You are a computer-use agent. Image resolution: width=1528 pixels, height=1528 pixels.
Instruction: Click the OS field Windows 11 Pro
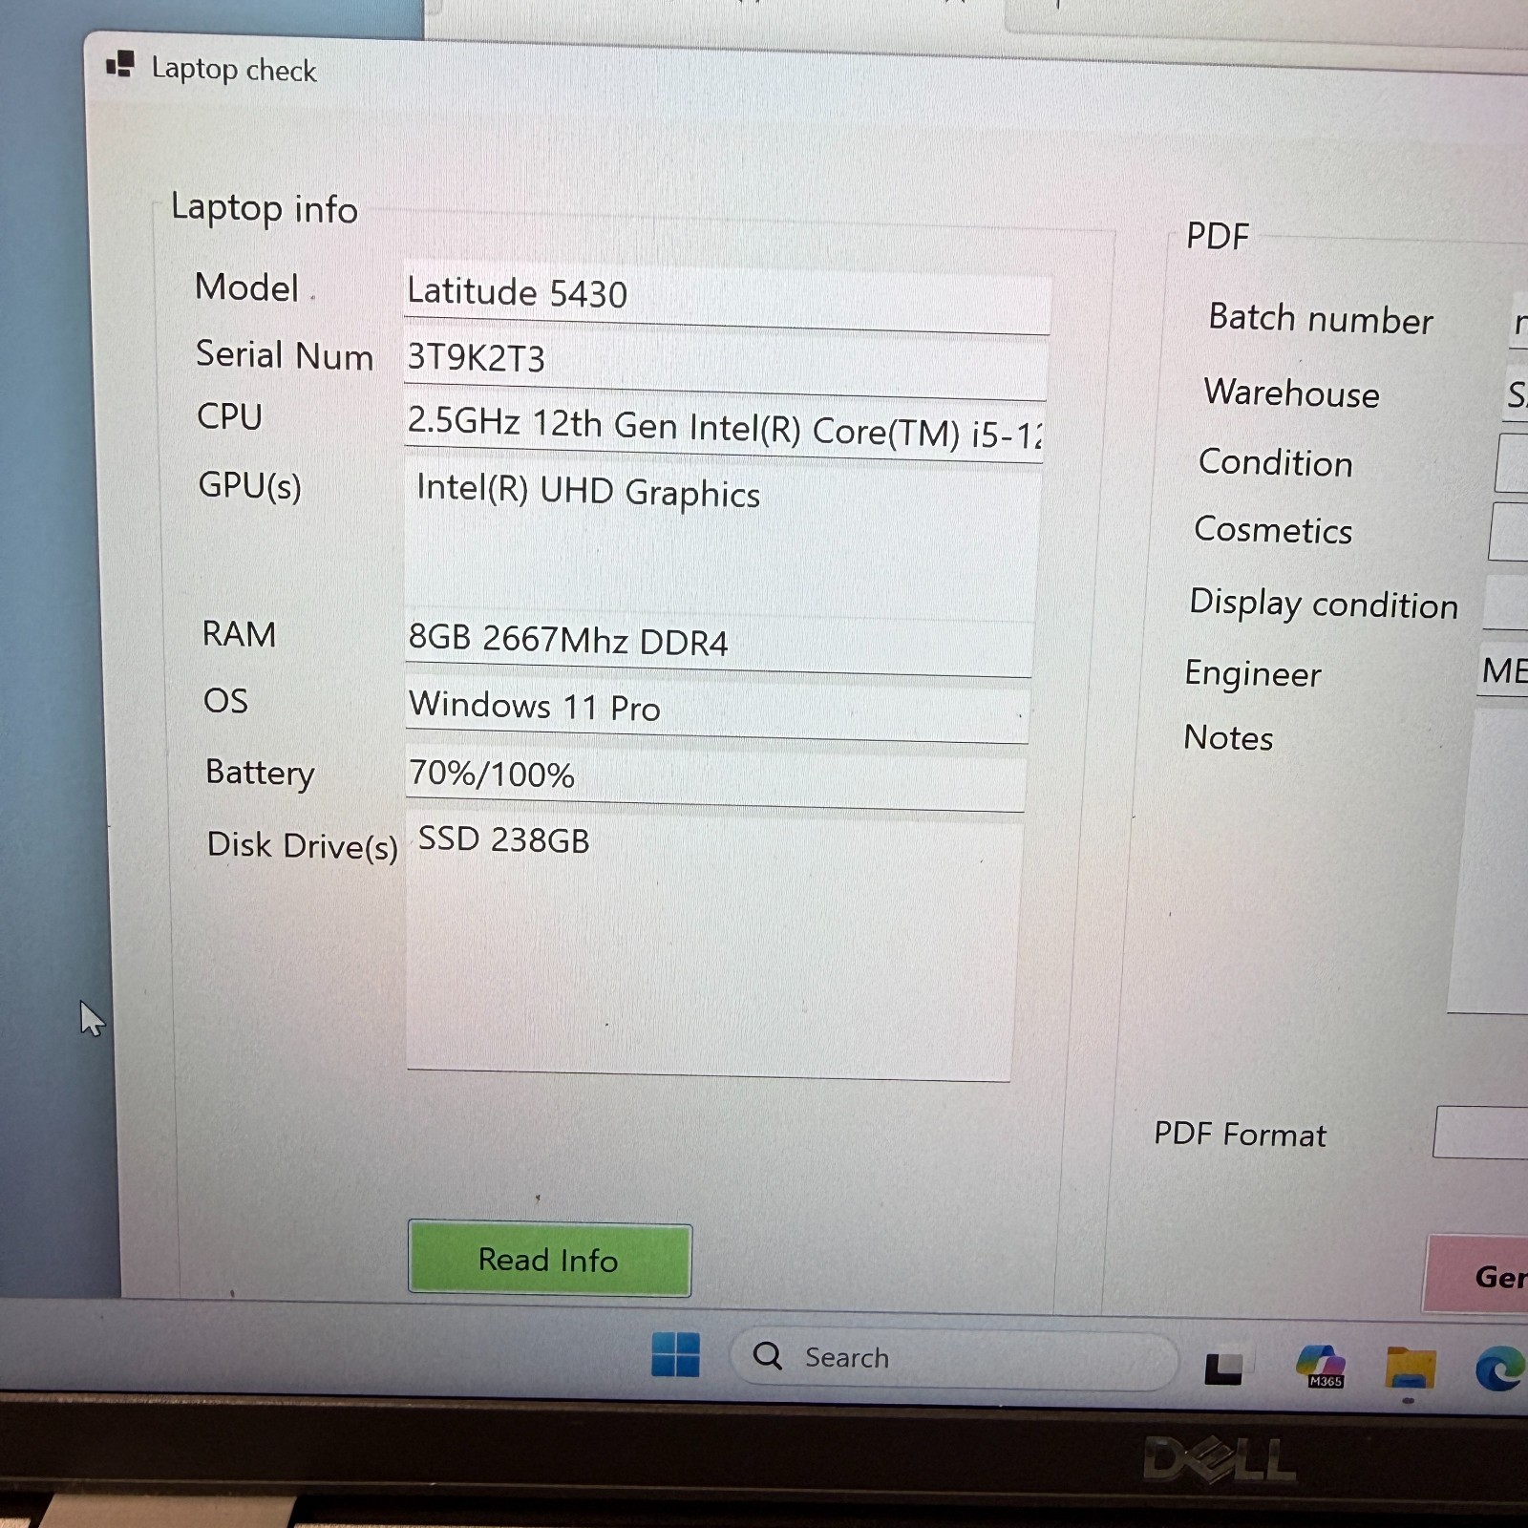pyautogui.click(x=717, y=711)
